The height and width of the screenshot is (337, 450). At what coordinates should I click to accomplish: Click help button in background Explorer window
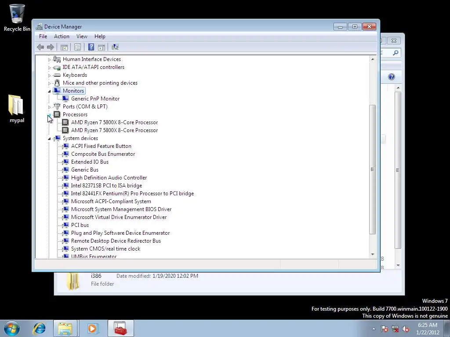pyautogui.click(x=392, y=77)
